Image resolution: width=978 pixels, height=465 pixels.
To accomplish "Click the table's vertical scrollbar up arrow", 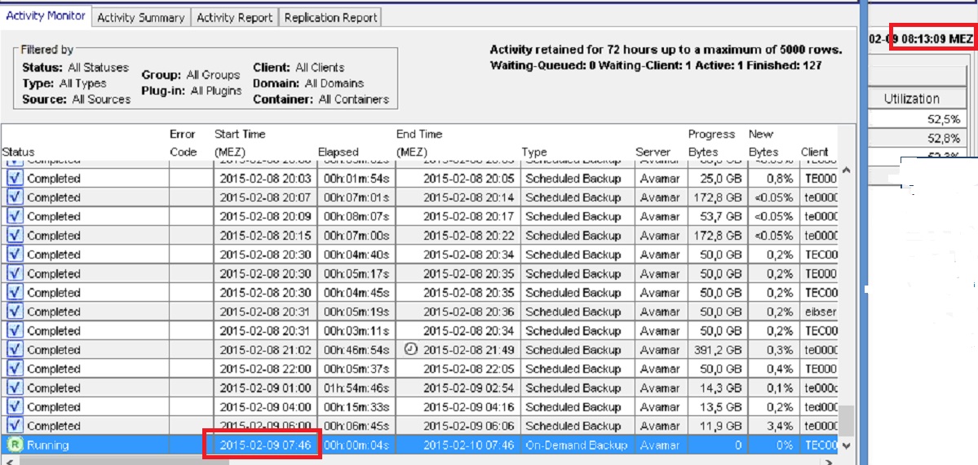I will tap(847, 170).
